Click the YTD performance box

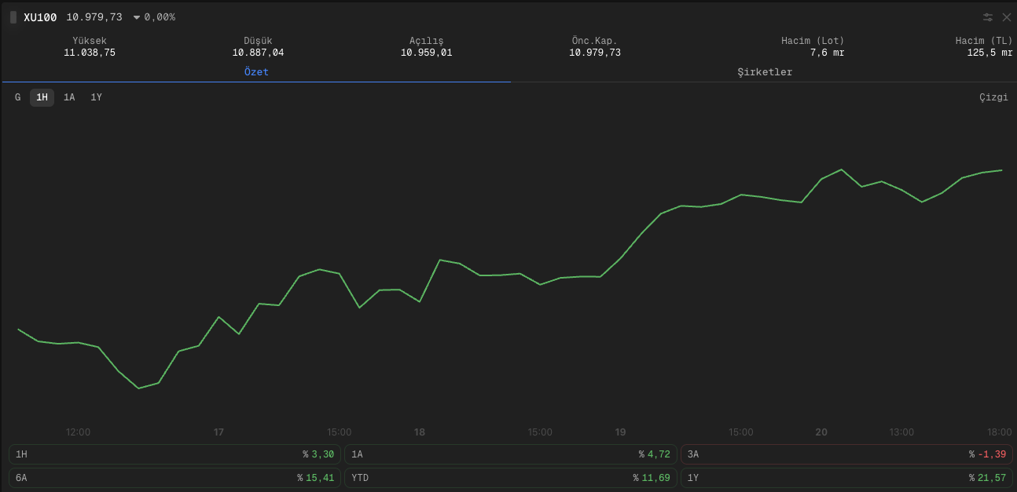coord(510,478)
